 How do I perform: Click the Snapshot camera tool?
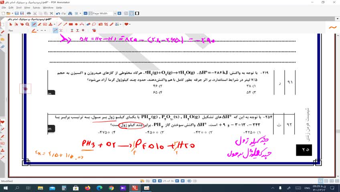(100, 24)
